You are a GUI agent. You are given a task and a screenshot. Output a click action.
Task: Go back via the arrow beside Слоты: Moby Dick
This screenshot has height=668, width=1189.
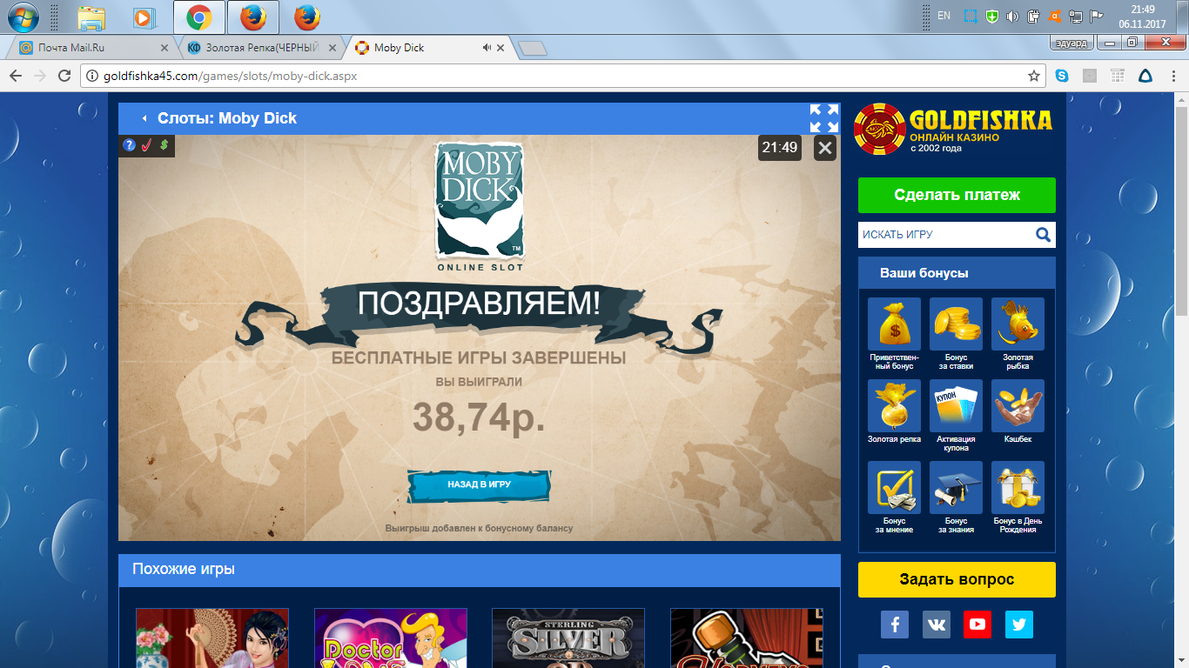point(144,118)
